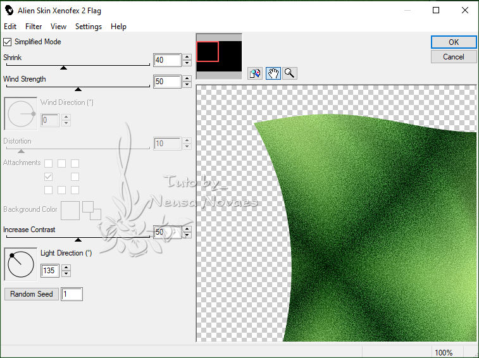The image size is (479, 358).
Task: Click the Increase Contrast slider handle
Action: [x=78, y=240]
